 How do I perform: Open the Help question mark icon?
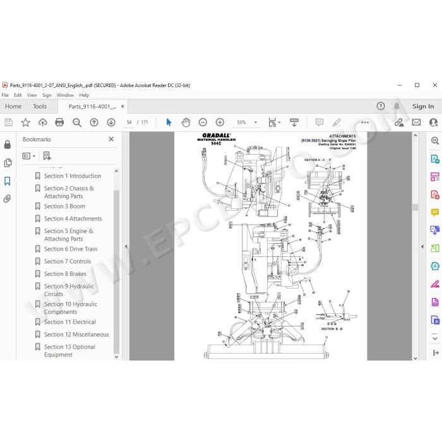coord(381,106)
